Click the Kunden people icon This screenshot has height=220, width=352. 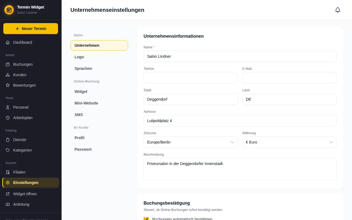tap(8, 75)
